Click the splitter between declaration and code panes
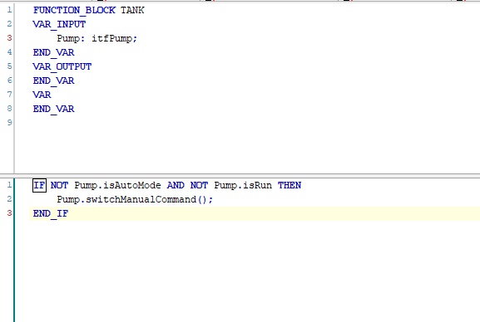Image resolution: width=480 pixels, height=322 pixels. pyautogui.click(x=240, y=176)
